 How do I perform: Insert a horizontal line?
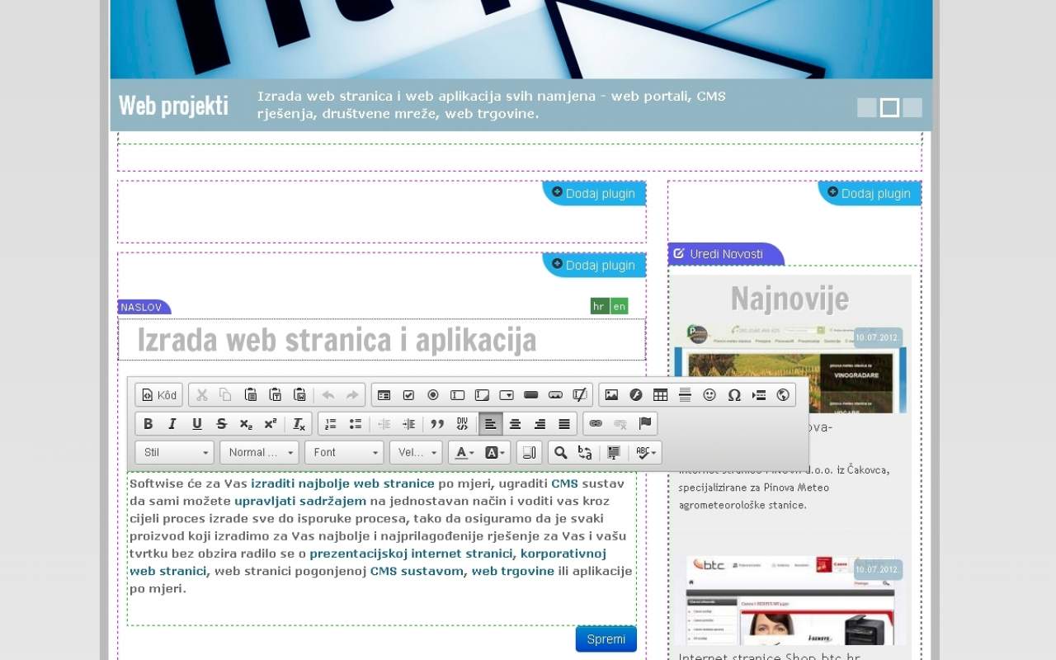[x=685, y=395]
